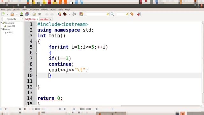Find text with the magnifier icon
This screenshot has height=115, width=204.
(x=112, y=14)
